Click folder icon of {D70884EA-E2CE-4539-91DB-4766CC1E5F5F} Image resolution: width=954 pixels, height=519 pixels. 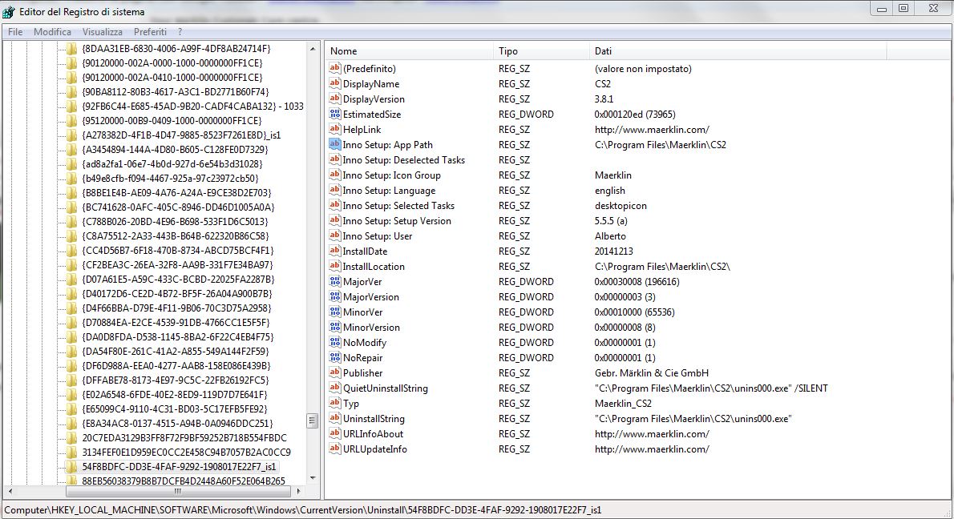pyautogui.click(x=72, y=323)
